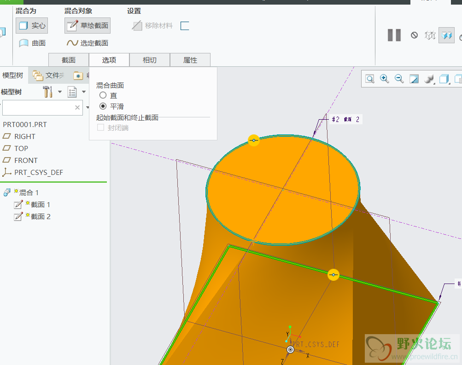Open the 截面 tab
The width and height of the screenshot is (462, 365).
click(69, 60)
